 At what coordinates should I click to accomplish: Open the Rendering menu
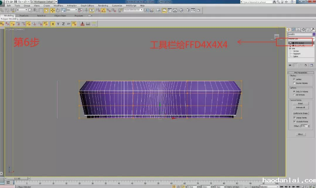coord(103,6)
